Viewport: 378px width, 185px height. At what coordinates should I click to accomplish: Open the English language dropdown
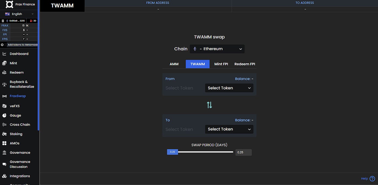click(19, 14)
